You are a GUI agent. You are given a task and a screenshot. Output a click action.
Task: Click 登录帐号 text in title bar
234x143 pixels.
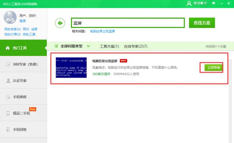(x=200, y=3)
